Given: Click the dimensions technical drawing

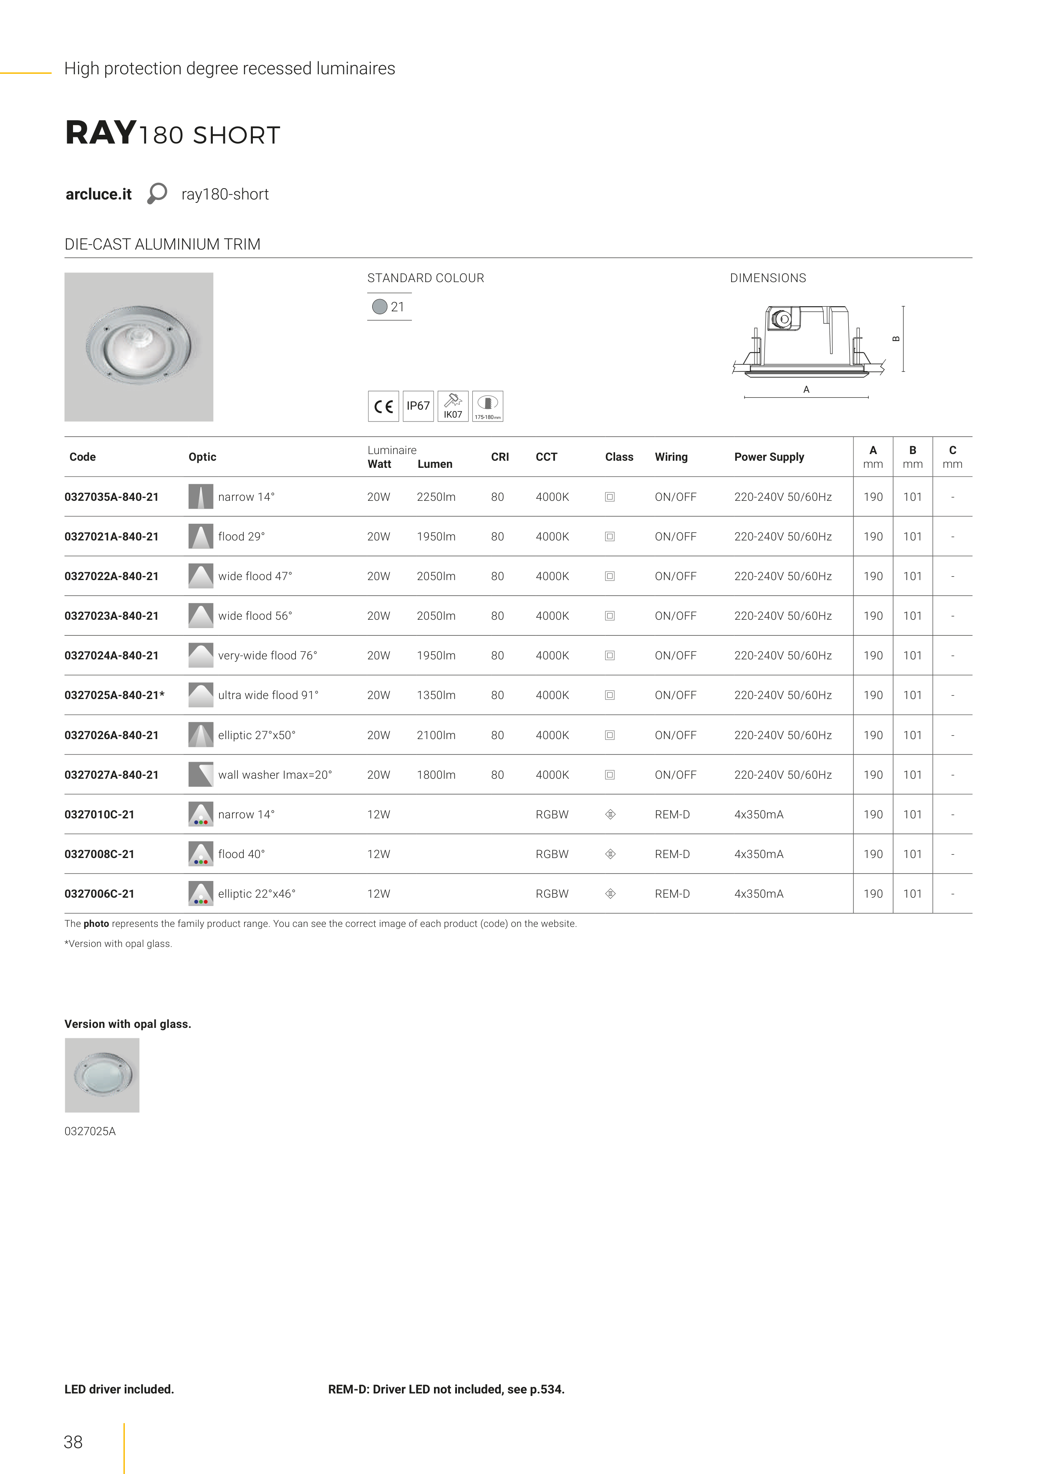Looking at the screenshot, I should tap(809, 343).
